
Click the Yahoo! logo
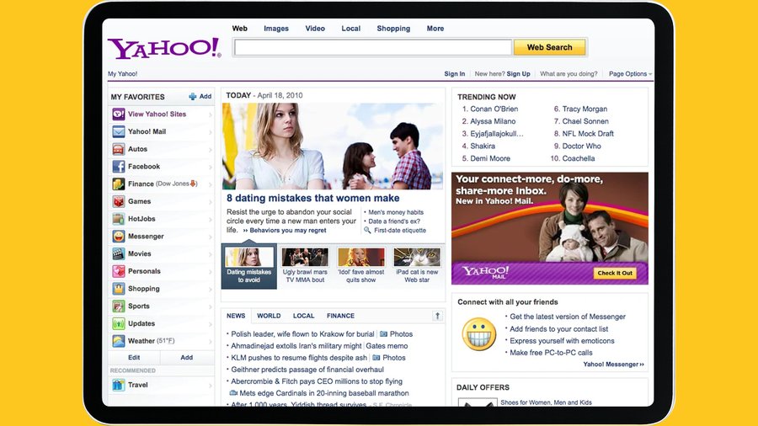pyautogui.click(x=164, y=48)
